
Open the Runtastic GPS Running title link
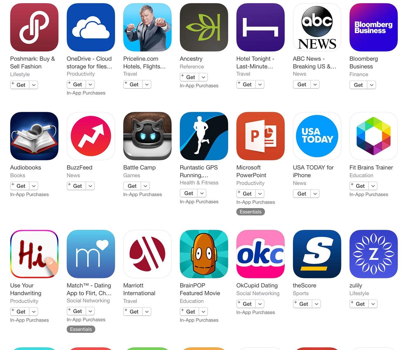199,171
